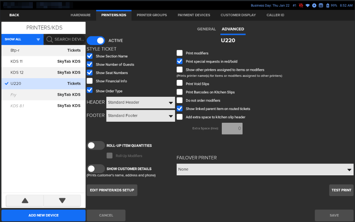Click the Test Print button
Image resolution: width=355 pixels, height=222 pixels.
341,190
